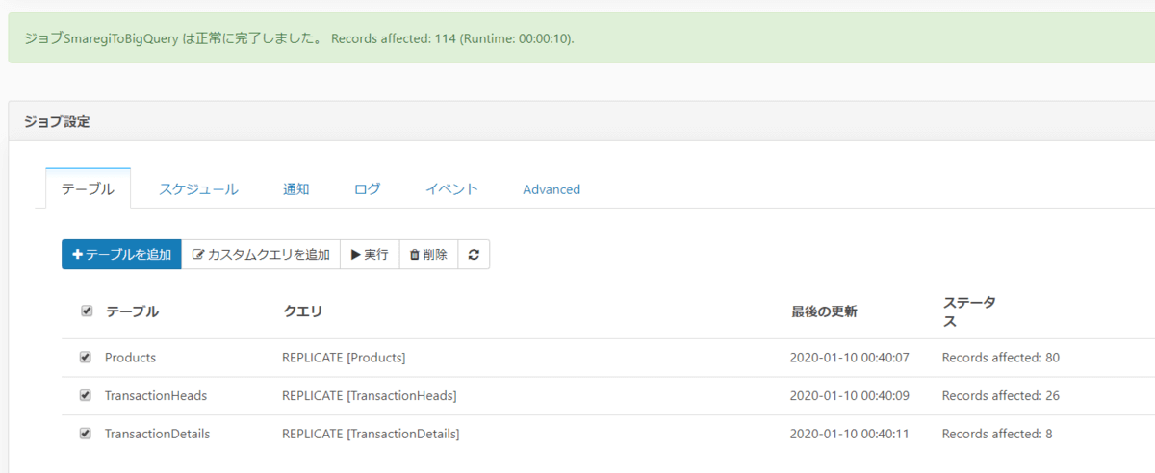Screen dimensions: 1155x473
Task: Open the 通知 tab
Action: point(296,189)
